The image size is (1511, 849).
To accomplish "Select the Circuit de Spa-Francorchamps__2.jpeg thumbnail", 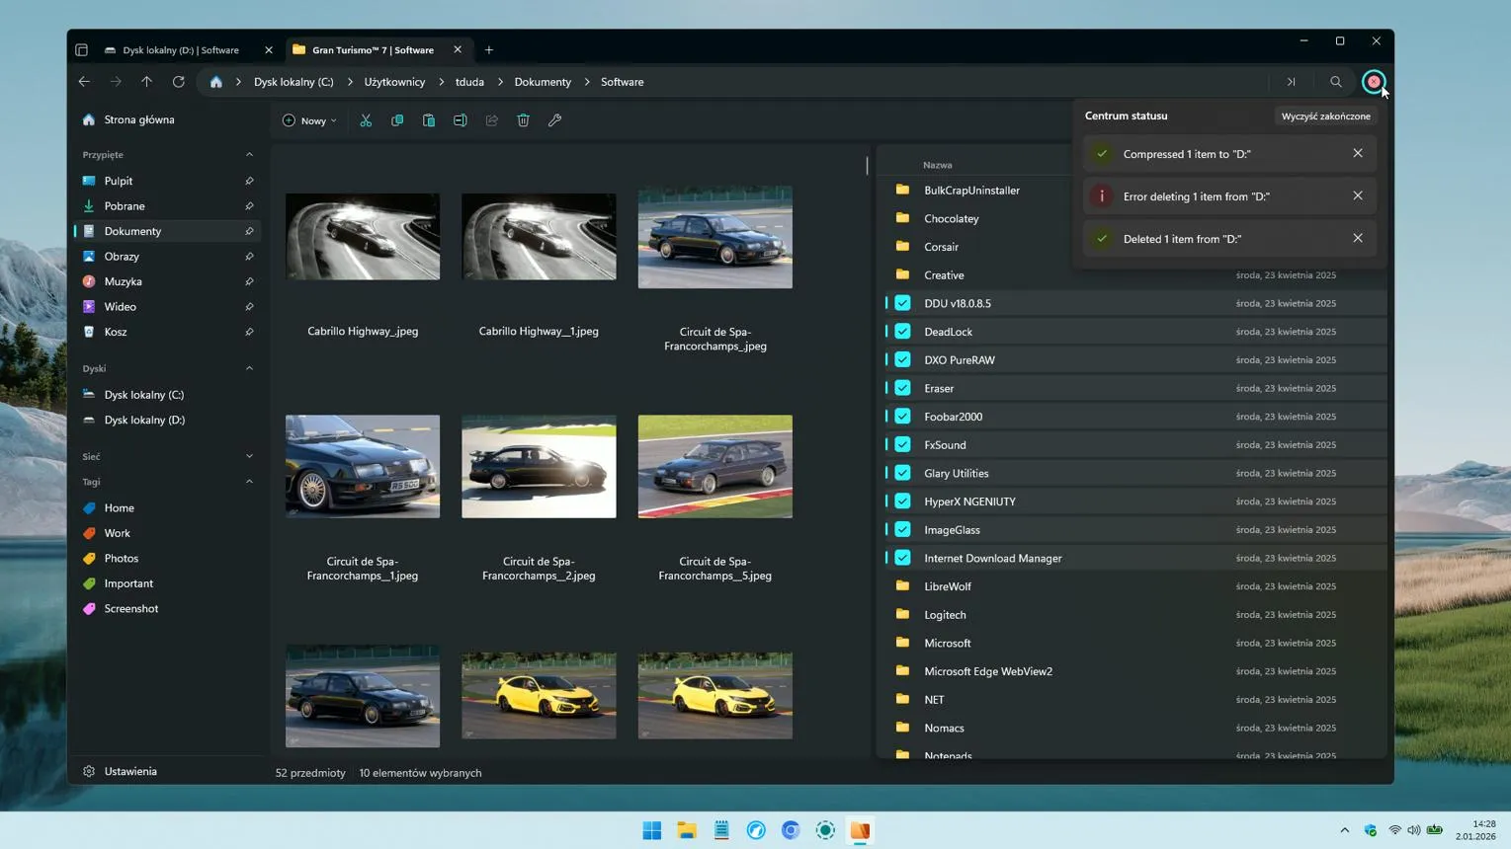I will 539,466.
